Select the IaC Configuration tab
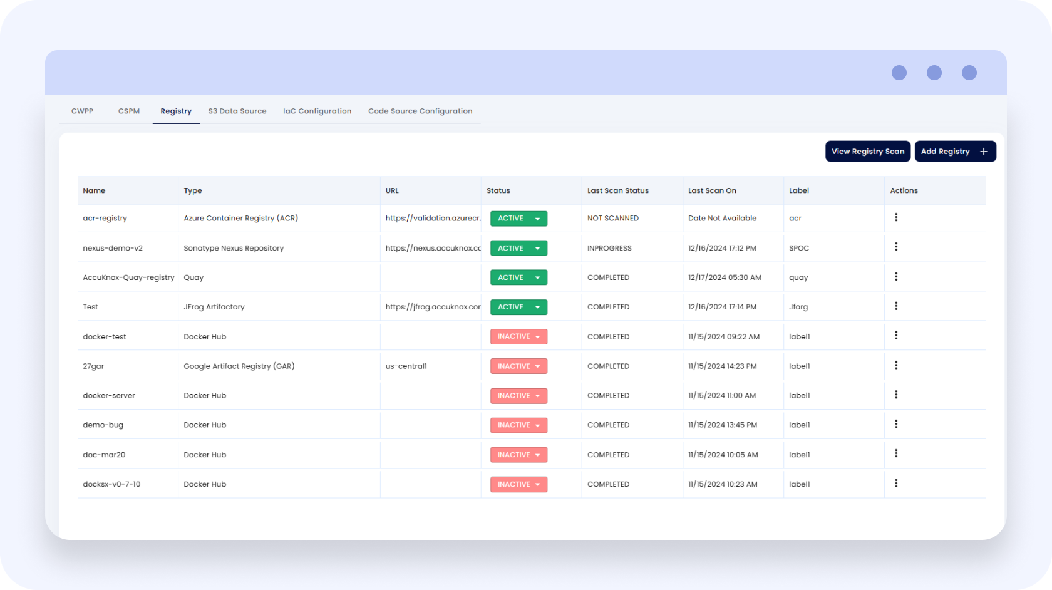This screenshot has height=590, width=1052. click(317, 111)
